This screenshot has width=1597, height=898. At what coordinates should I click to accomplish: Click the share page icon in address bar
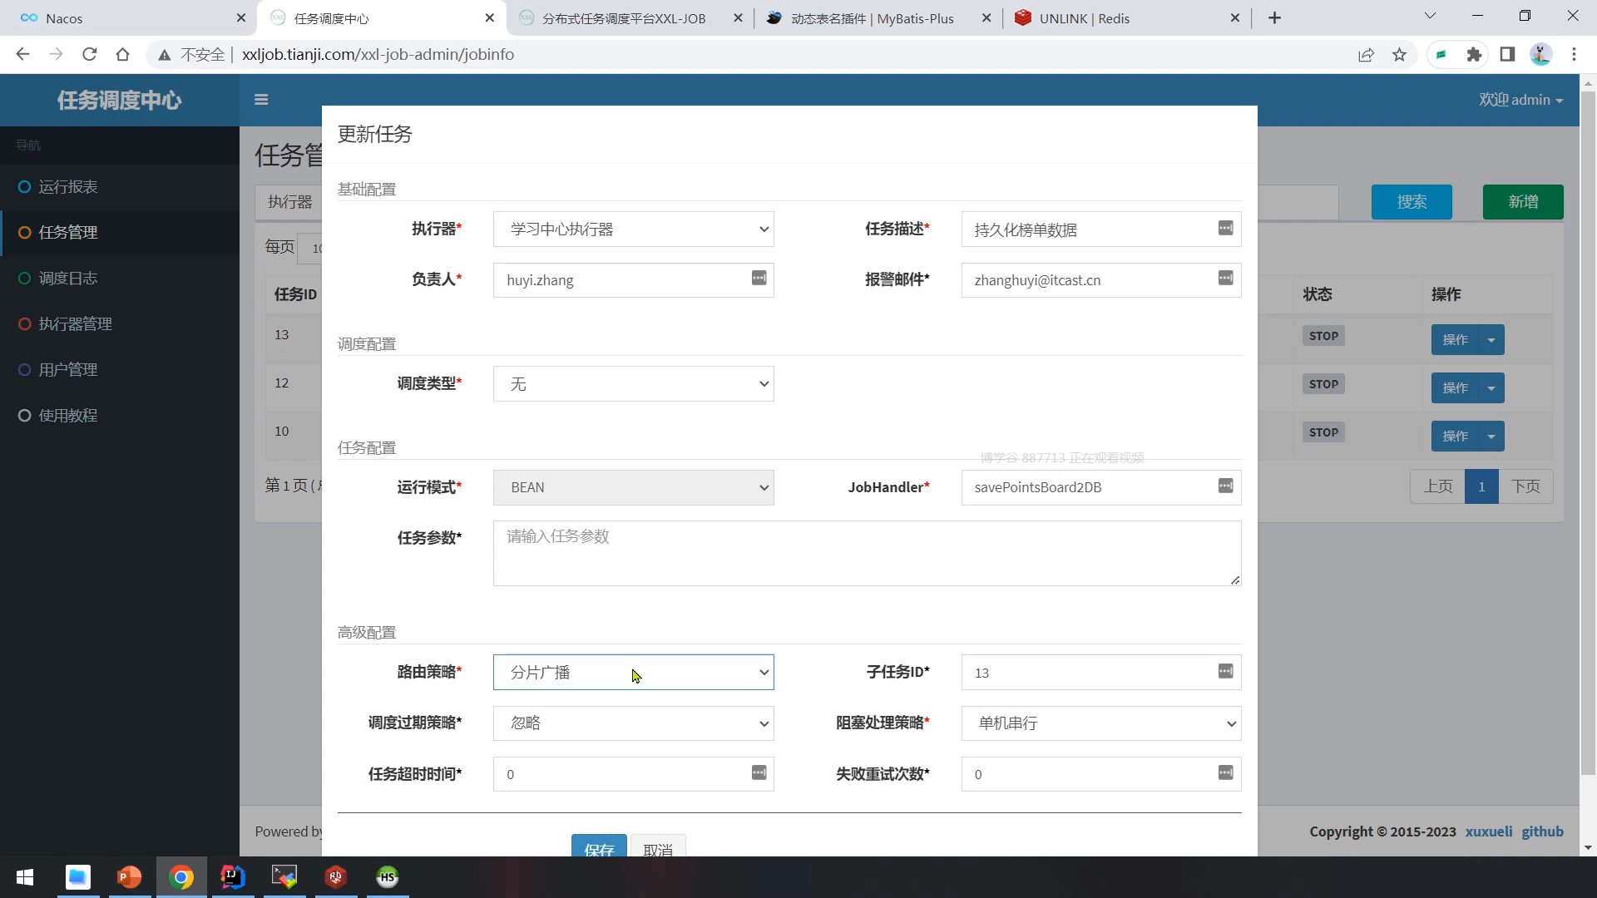click(1366, 55)
